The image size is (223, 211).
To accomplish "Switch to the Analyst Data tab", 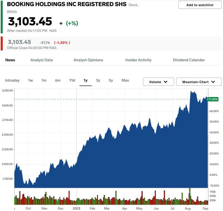I will pyautogui.click(x=42, y=60).
